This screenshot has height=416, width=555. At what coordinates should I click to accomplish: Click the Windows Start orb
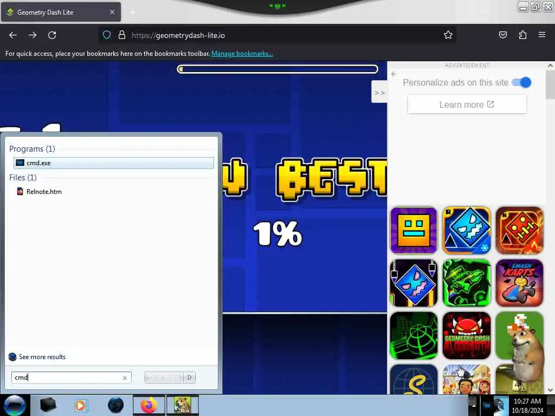pyautogui.click(x=15, y=405)
